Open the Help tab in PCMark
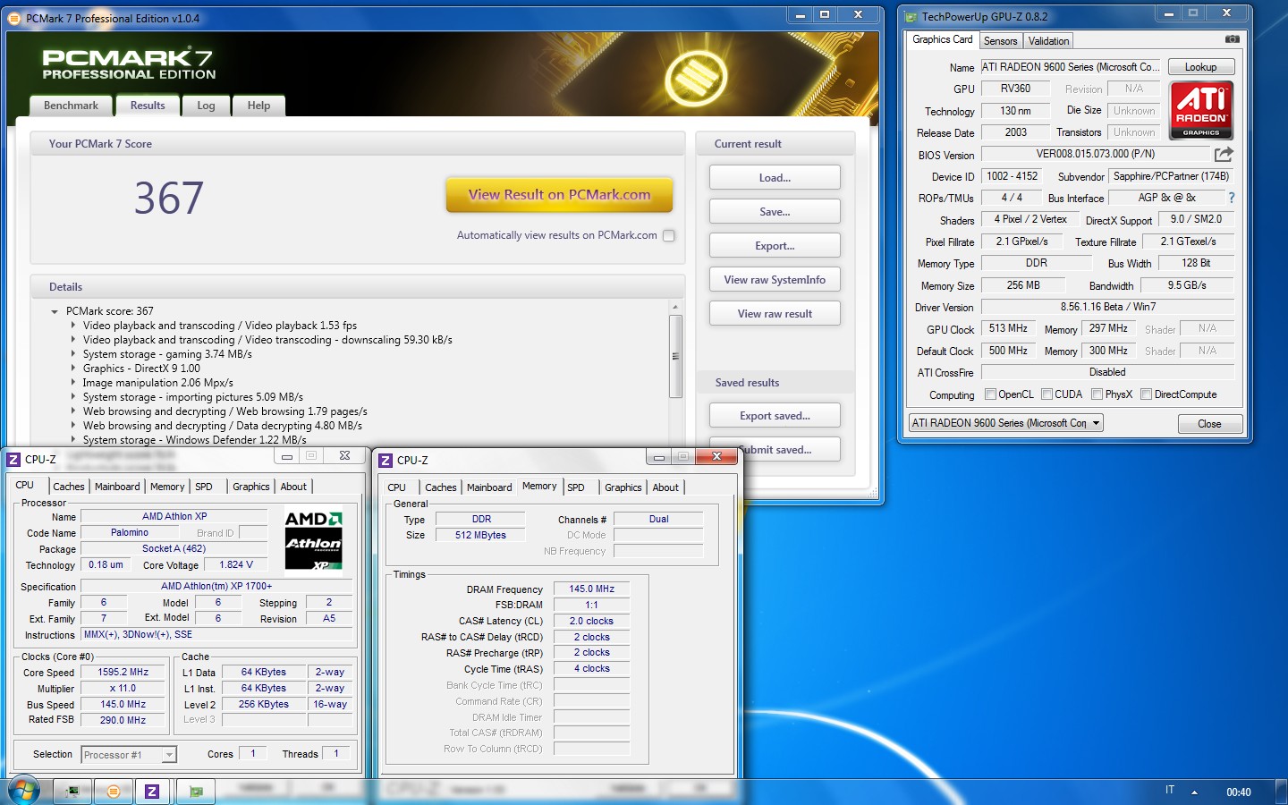1288x805 pixels. click(x=258, y=106)
